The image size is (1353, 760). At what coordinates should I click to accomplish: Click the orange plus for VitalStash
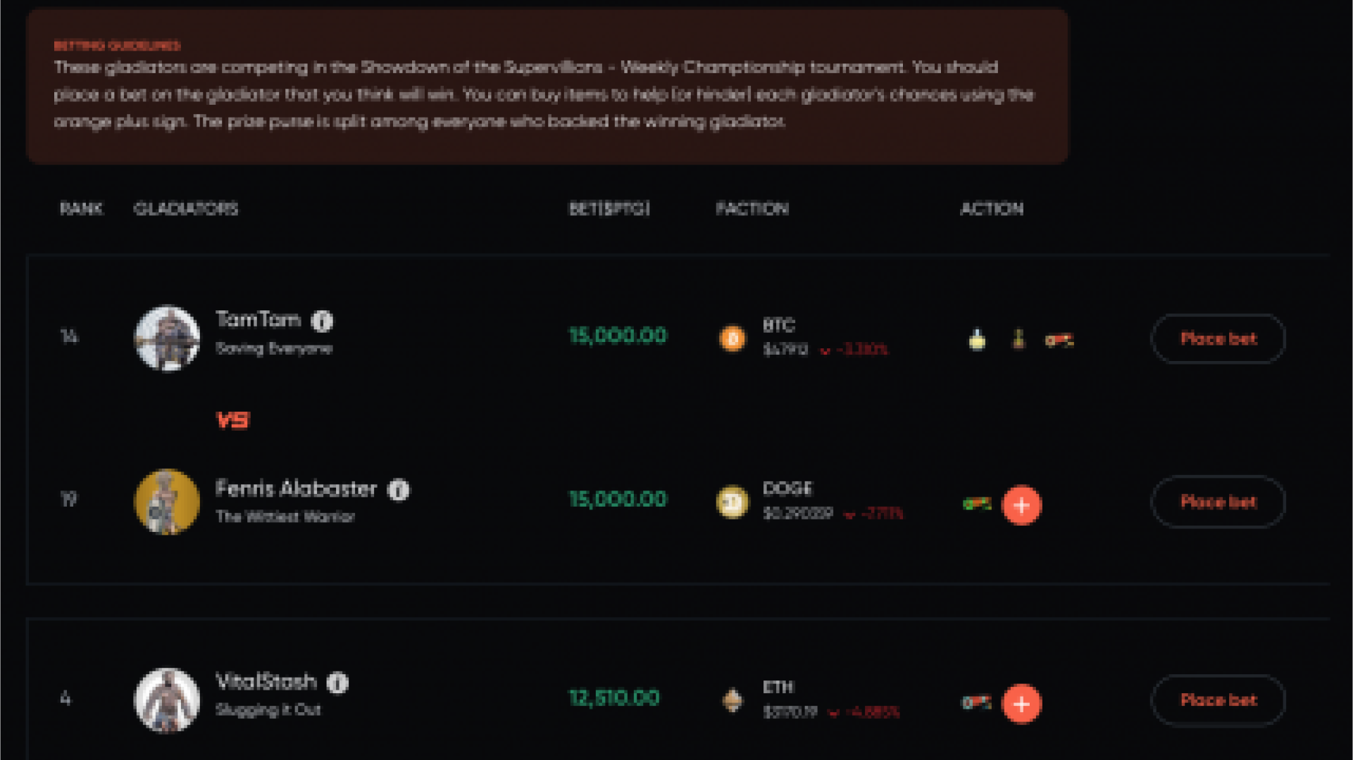click(x=1021, y=704)
